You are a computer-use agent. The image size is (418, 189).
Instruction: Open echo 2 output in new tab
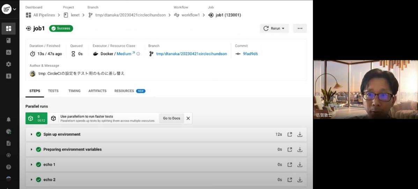click(290, 180)
